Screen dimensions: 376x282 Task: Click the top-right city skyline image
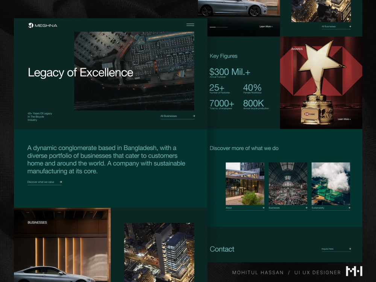(x=321, y=11)
